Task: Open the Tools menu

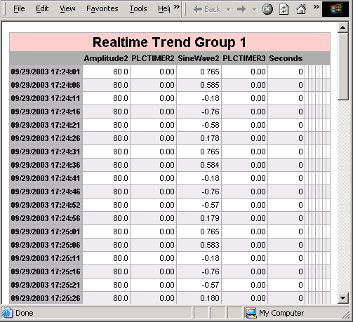Action: 138,9
